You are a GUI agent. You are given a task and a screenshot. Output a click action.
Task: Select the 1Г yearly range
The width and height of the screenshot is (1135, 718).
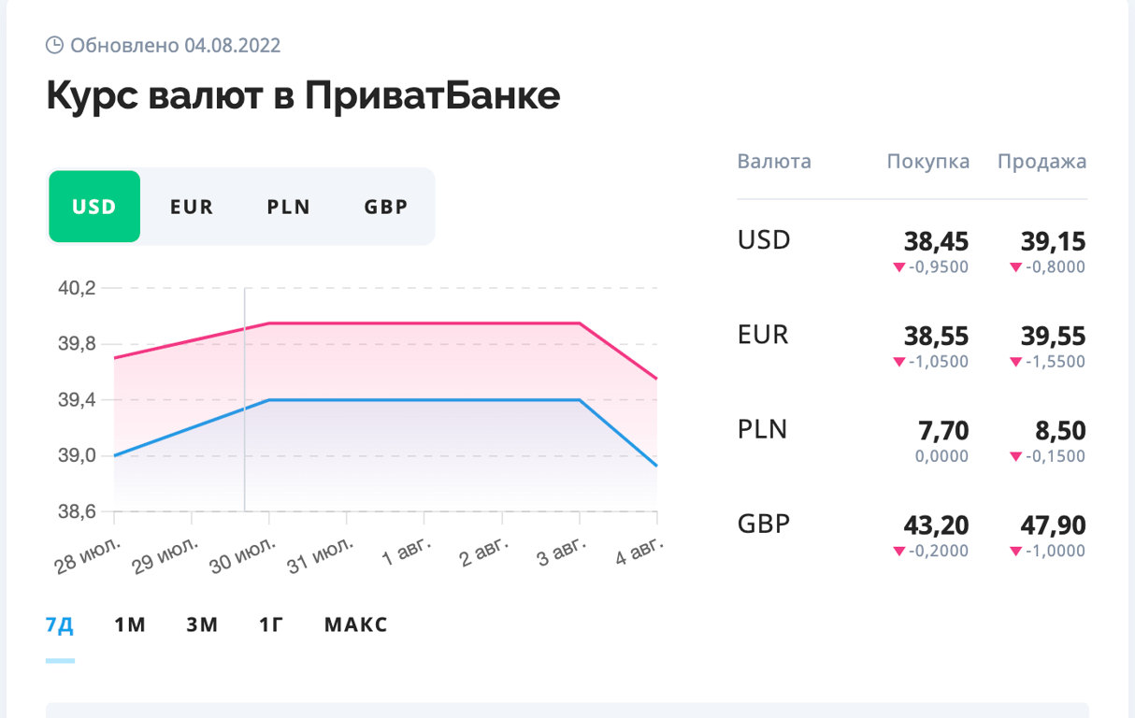click(271, 625)
